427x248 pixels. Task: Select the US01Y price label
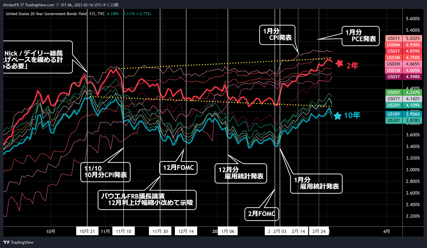pos(404,38)
